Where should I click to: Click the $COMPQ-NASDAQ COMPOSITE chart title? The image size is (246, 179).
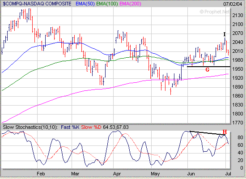(37, 4)
